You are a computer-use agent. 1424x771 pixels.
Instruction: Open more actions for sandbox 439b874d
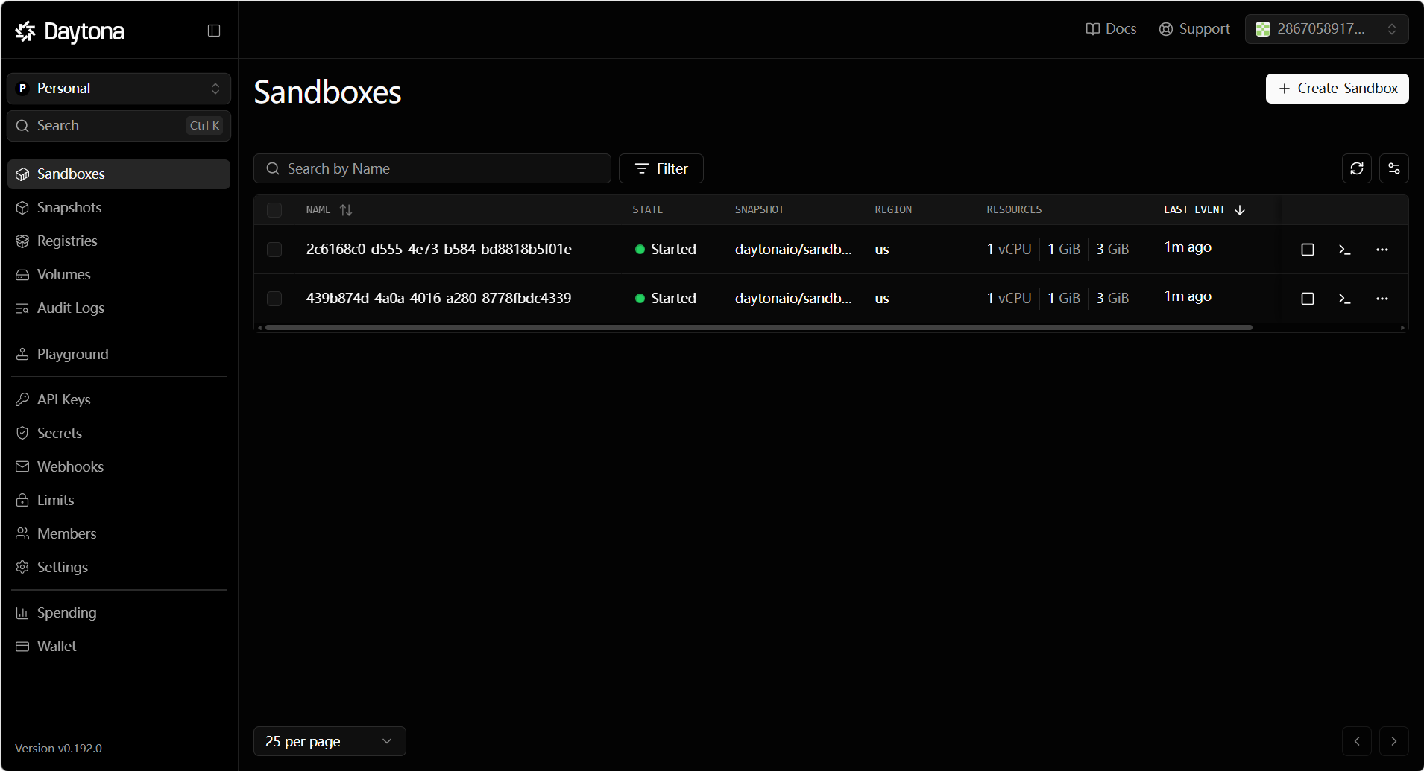pos(1382,299)
